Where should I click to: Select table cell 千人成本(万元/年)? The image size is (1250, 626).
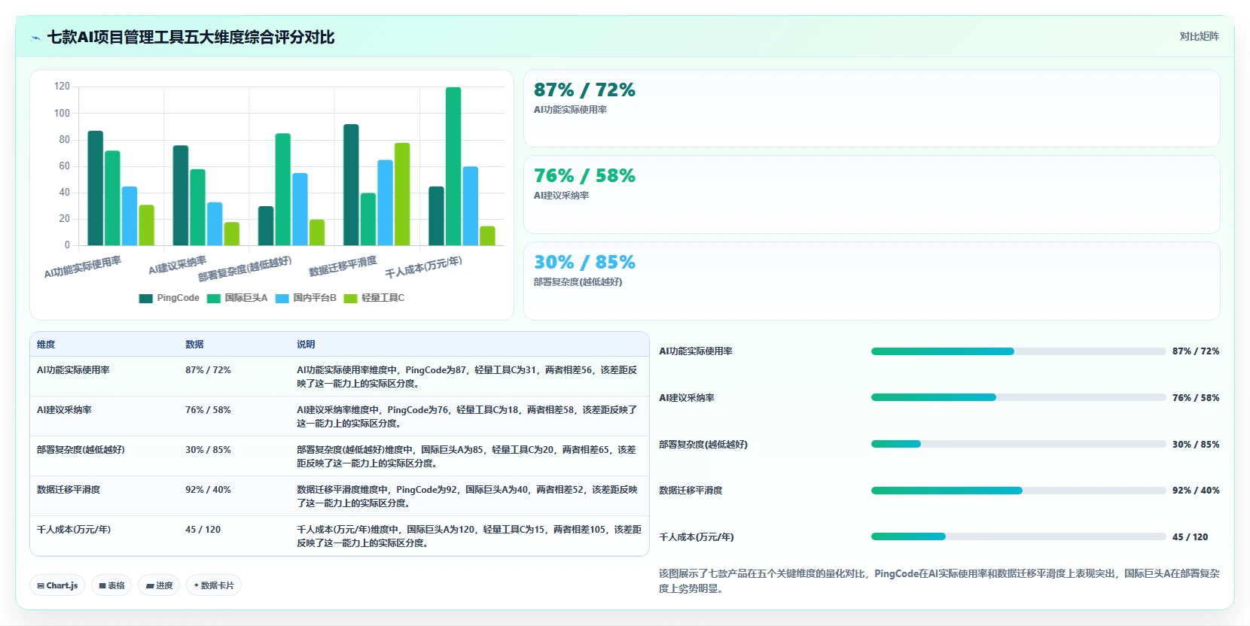coord(74,530)
